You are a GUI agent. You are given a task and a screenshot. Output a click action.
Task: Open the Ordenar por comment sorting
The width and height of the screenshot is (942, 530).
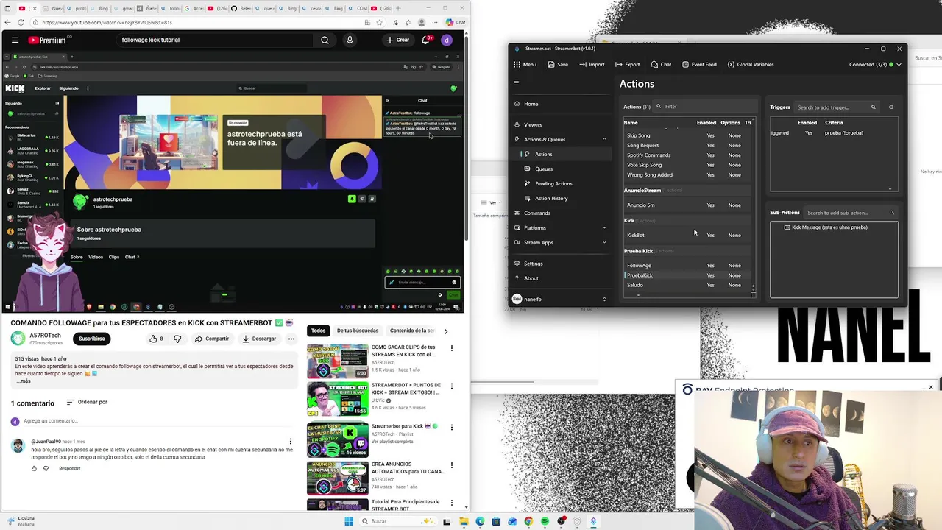(x=87, y=402)
